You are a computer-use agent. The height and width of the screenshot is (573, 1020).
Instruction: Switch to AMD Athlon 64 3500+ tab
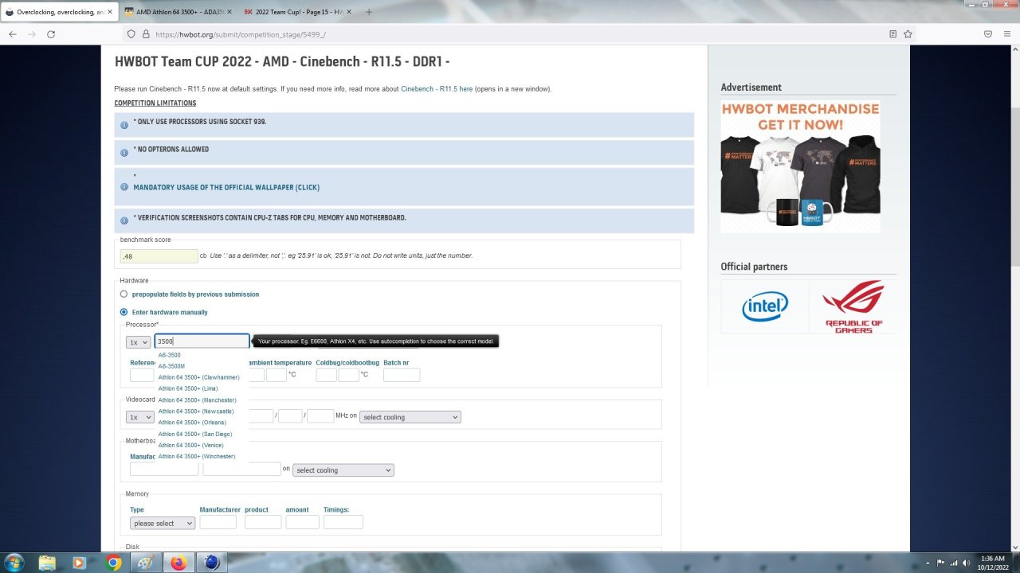175,12
